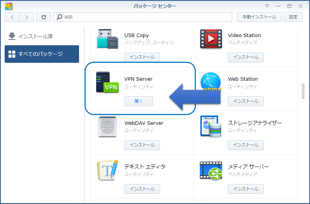310x204 pixels.
Task: Click the Video Station title text
Action: (244, 35)
